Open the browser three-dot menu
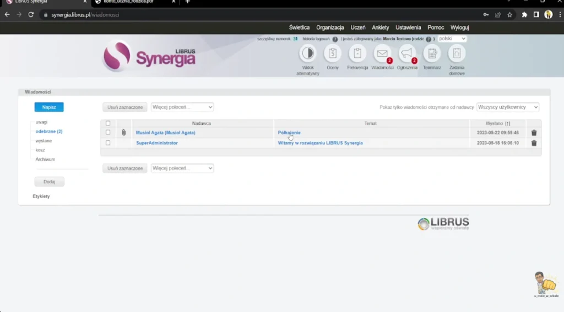 pyautogui.click(x=560, y=15)
